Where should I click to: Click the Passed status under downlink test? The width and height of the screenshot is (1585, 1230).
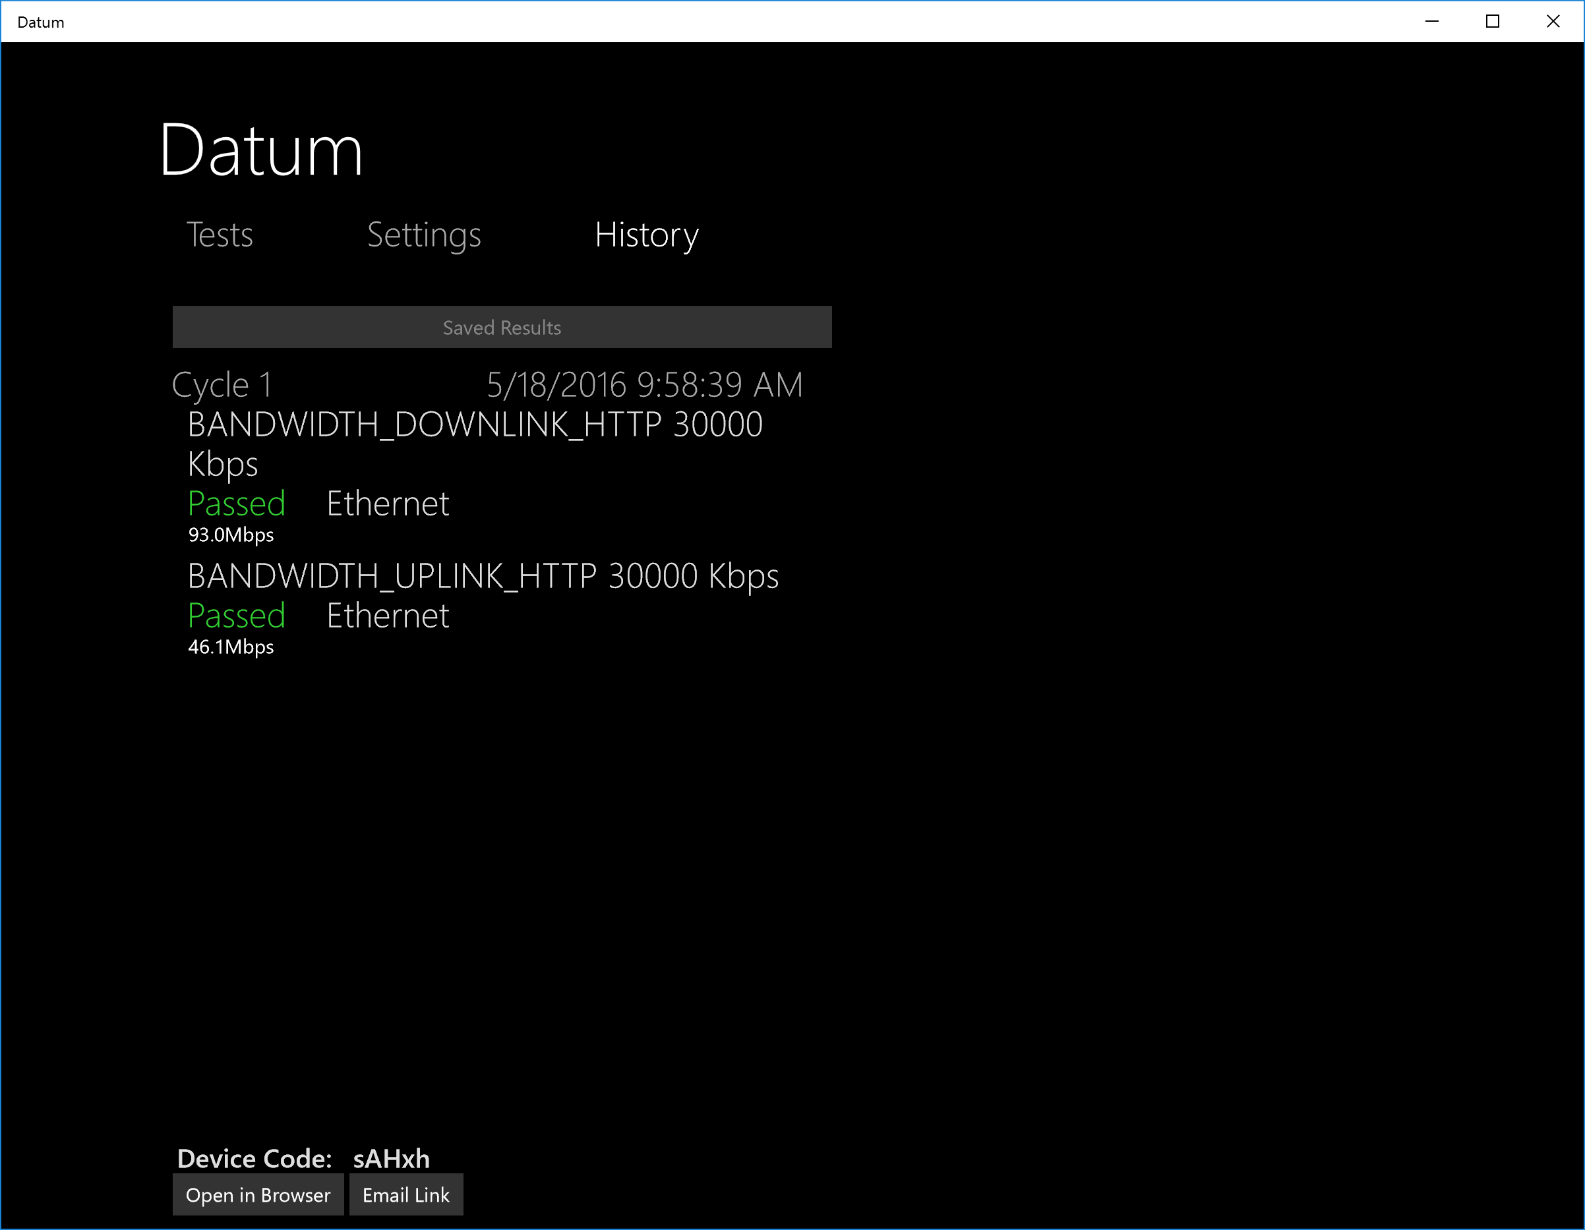(x=237, y=504)
